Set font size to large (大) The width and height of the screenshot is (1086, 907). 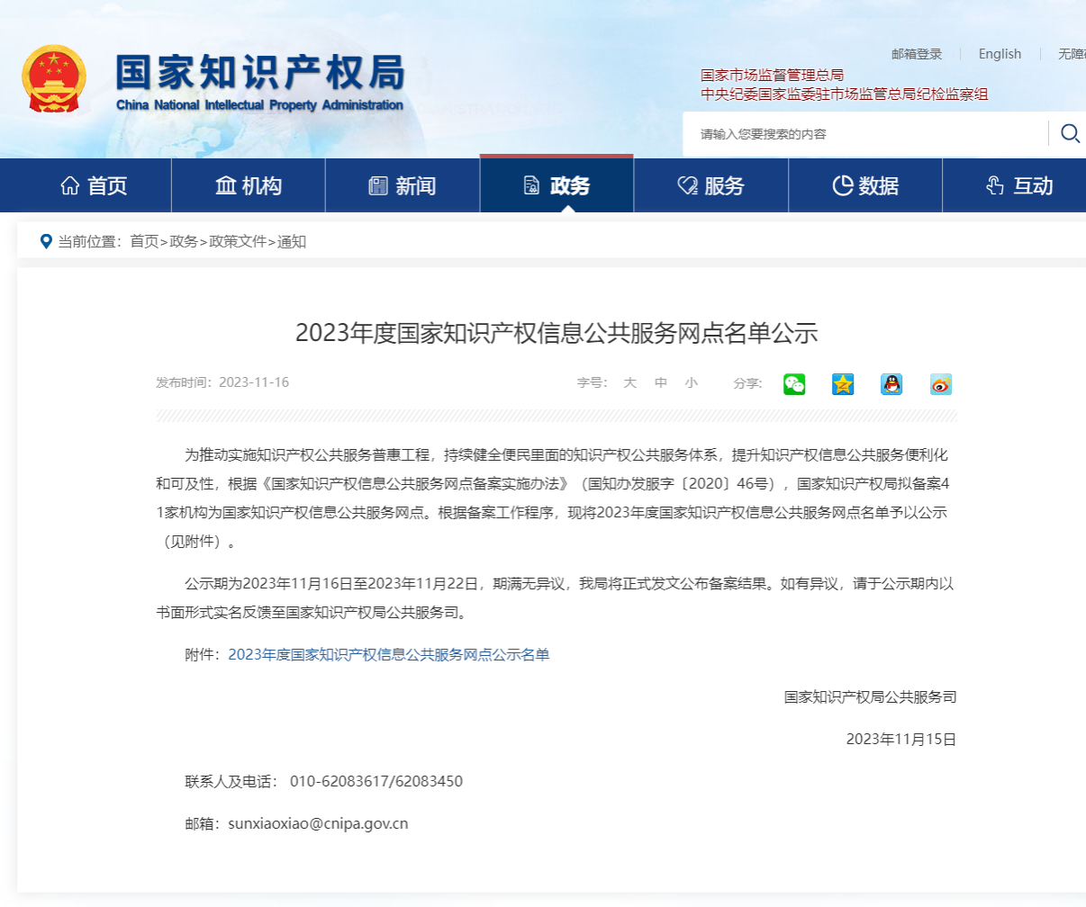point(629,382)
